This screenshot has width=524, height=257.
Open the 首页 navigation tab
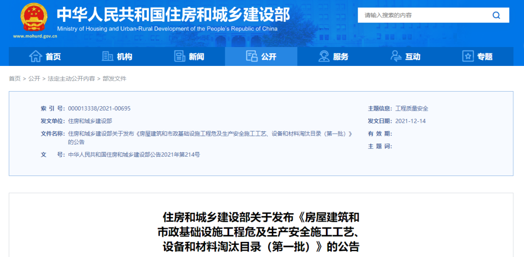point(45,56)
